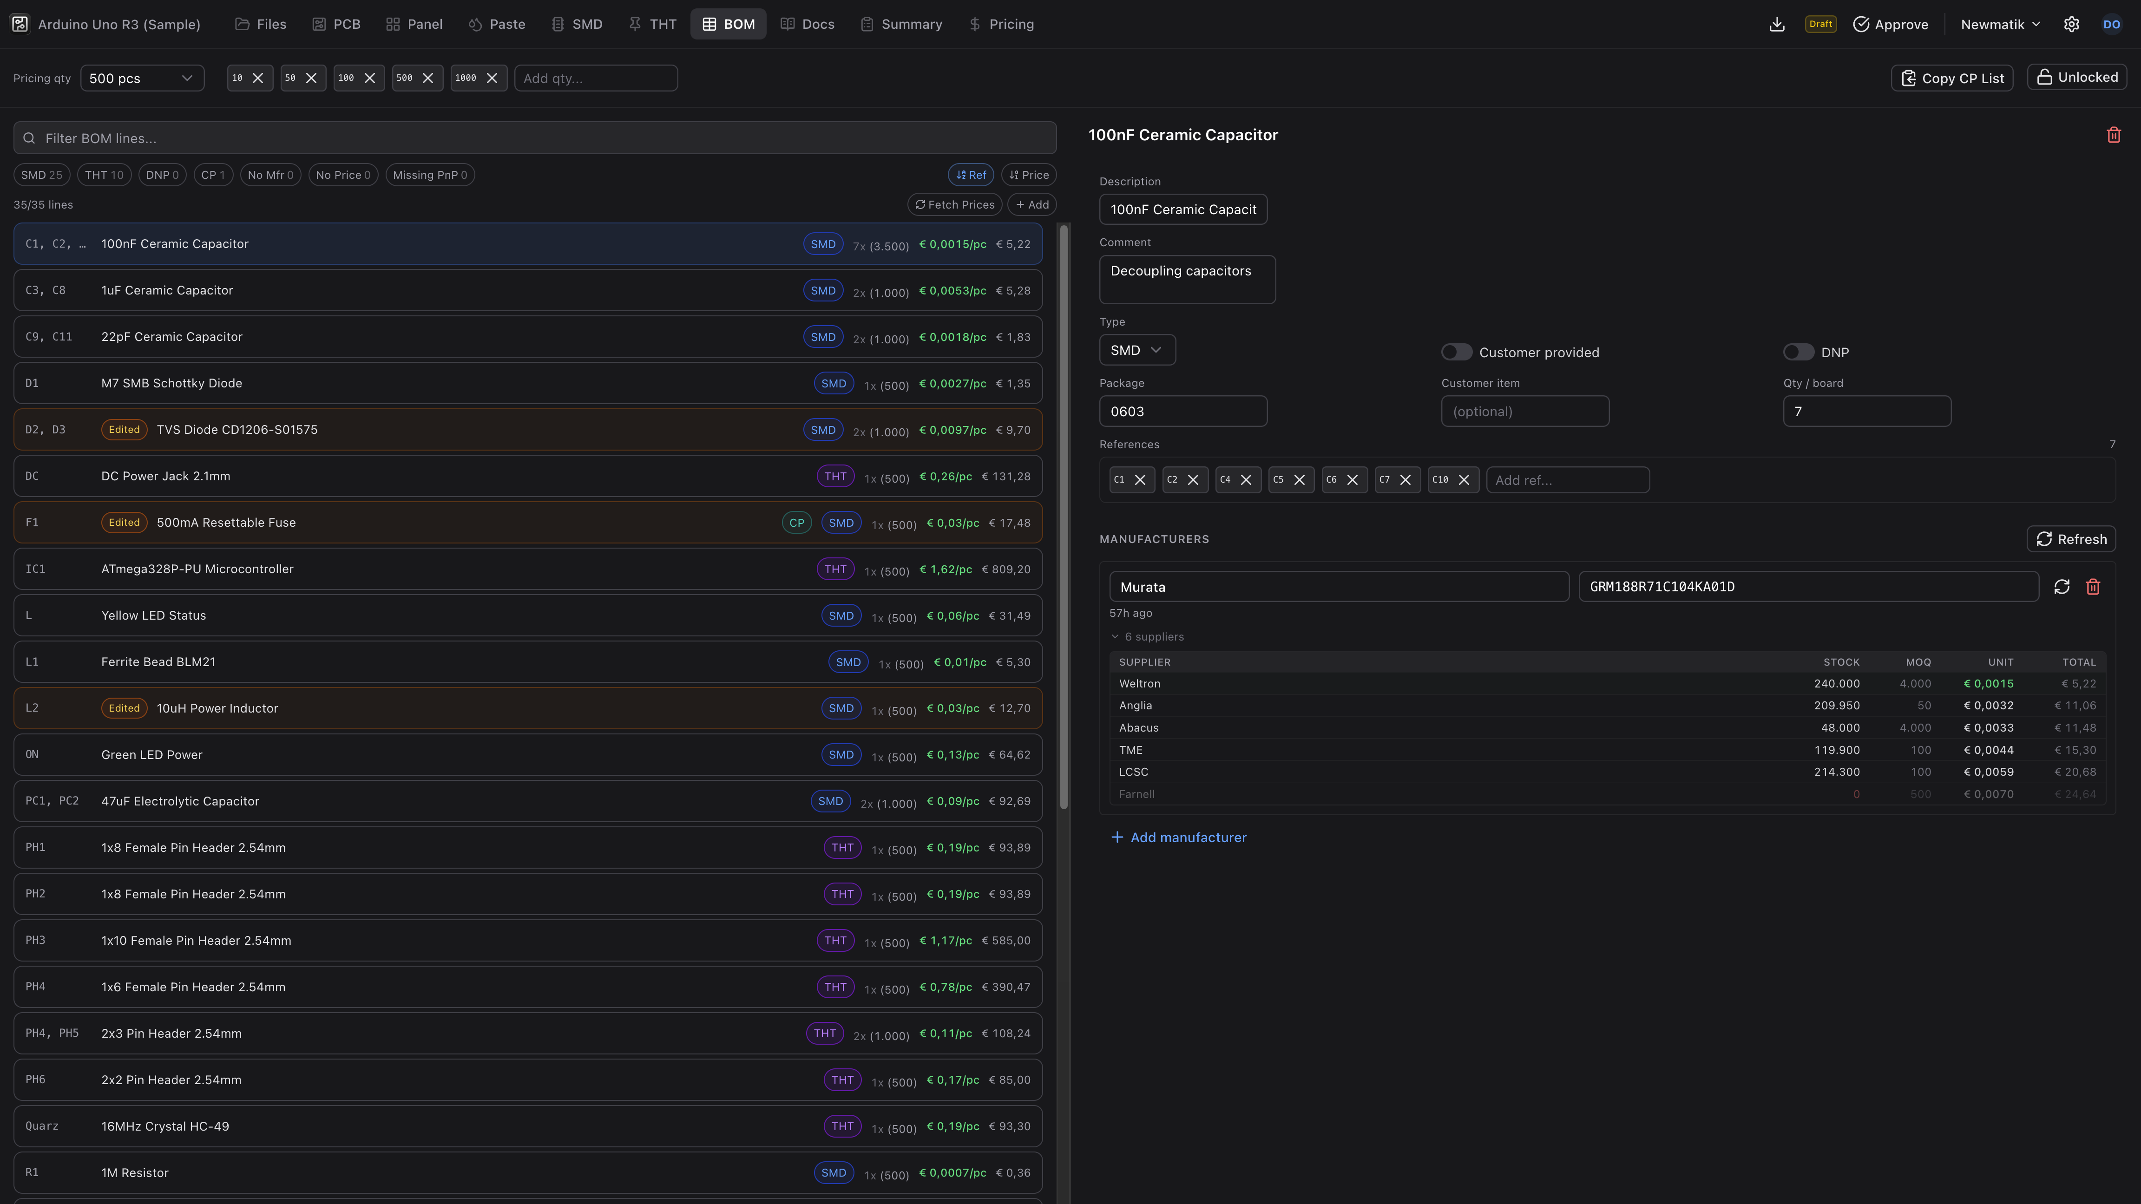The height and width of the screenshot is (1204, 2141).
Task: Open the Type SMD dropdown
Action: click(1137, 350)
